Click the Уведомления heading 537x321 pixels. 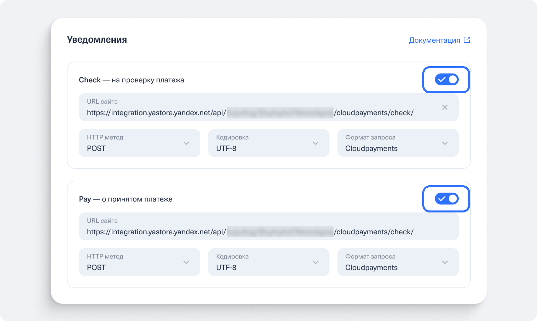click(x=97, y=40)
